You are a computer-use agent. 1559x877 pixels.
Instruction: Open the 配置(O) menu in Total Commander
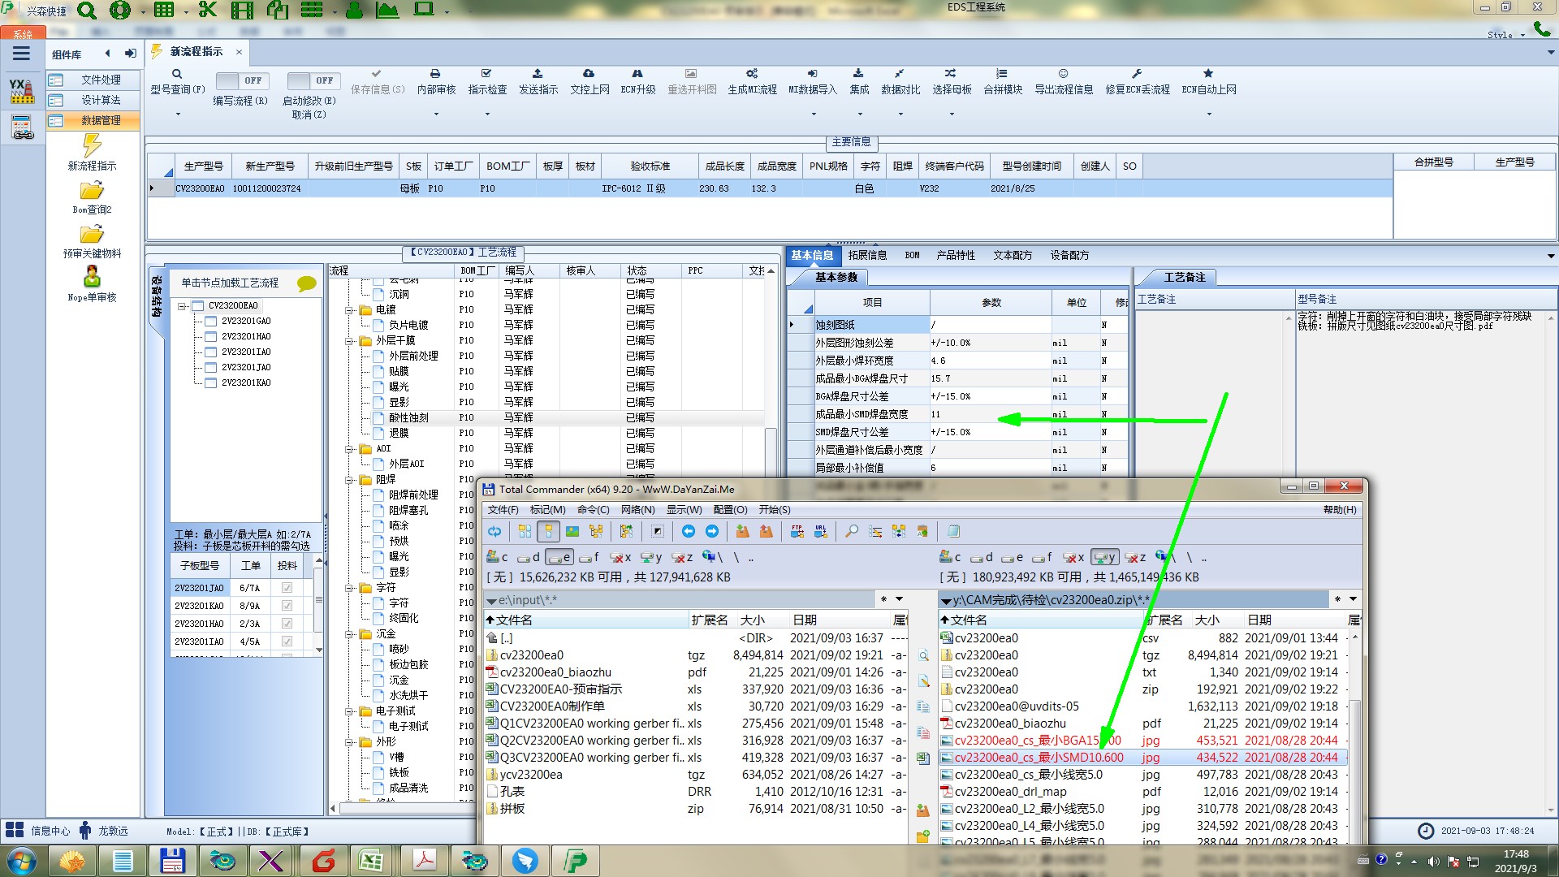point(730,510)
